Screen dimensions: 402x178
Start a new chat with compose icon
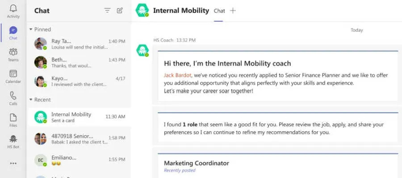120,11
